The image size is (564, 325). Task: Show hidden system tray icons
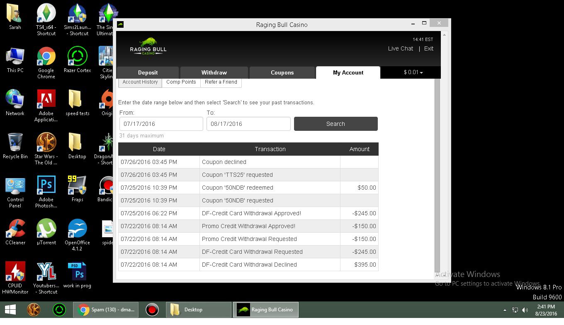505,310
